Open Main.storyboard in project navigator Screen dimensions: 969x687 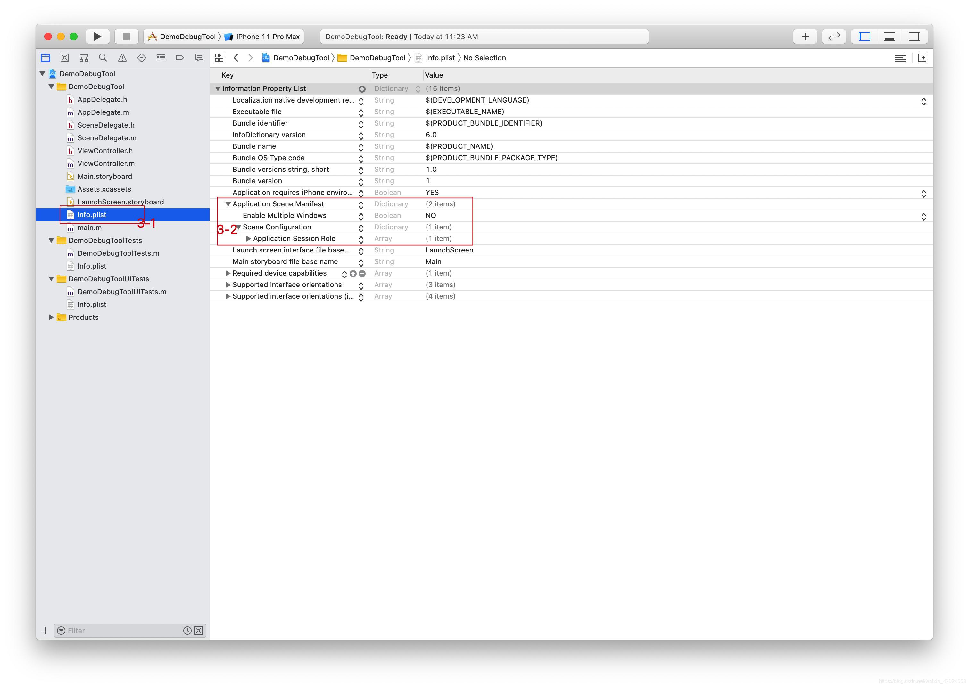pos(104,177)
